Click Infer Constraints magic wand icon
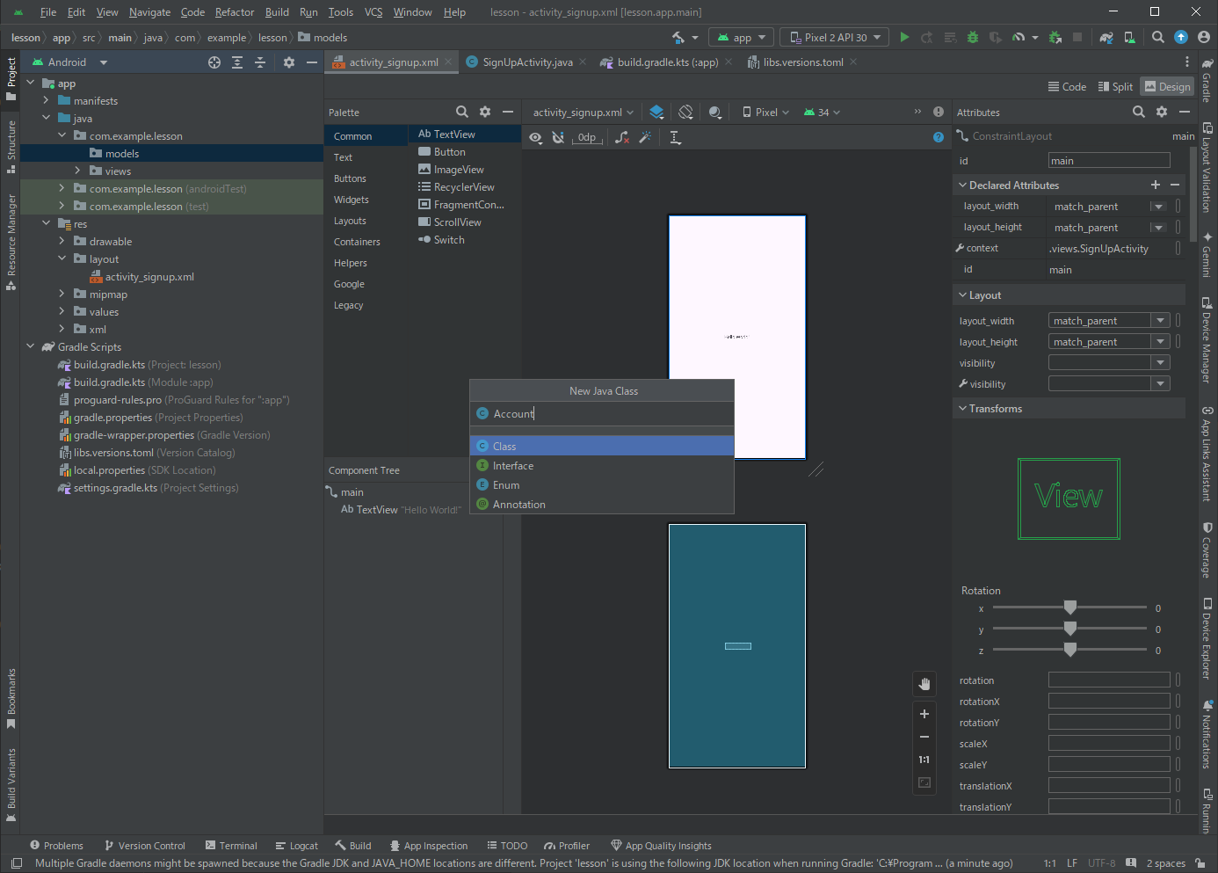This screenshot has height=873, width=1218. [645, 137]
